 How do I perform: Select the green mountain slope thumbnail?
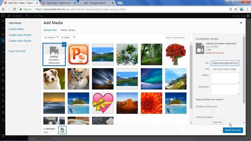click(176, 79)
